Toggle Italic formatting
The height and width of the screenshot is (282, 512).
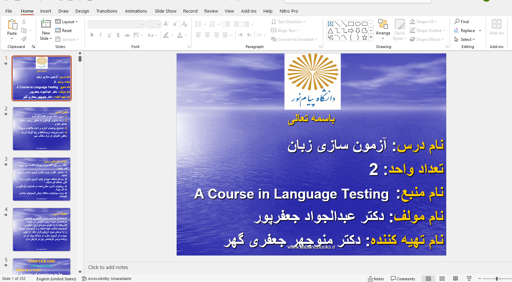[x=100, y=35]
